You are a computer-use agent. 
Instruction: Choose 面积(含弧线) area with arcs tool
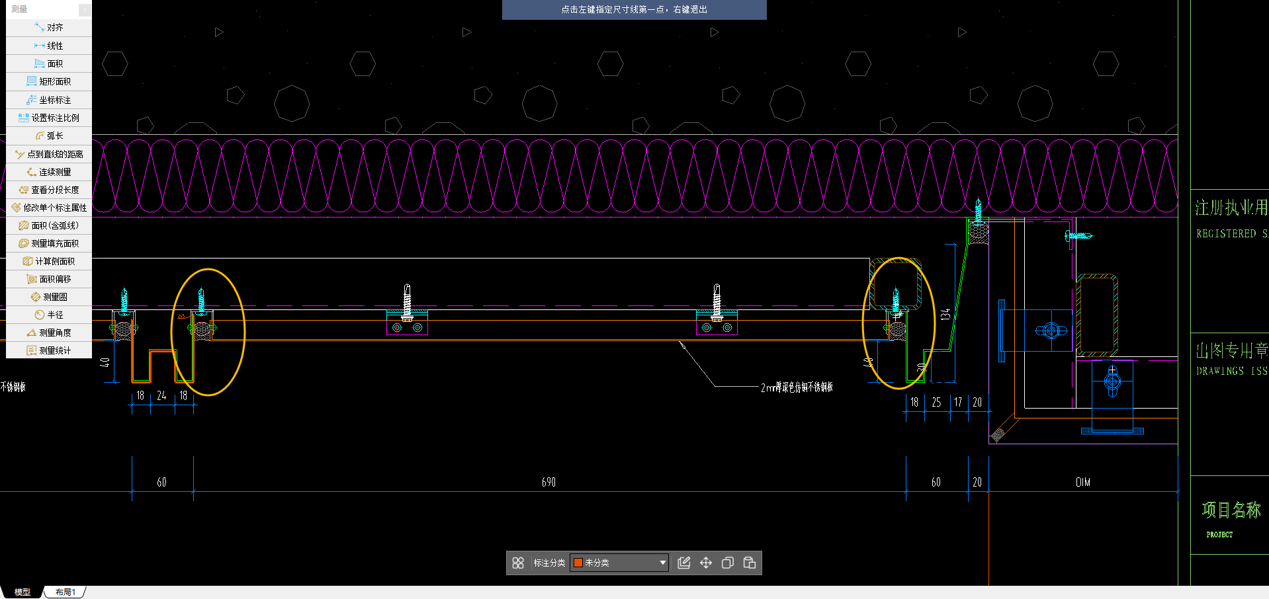point(49,225)
